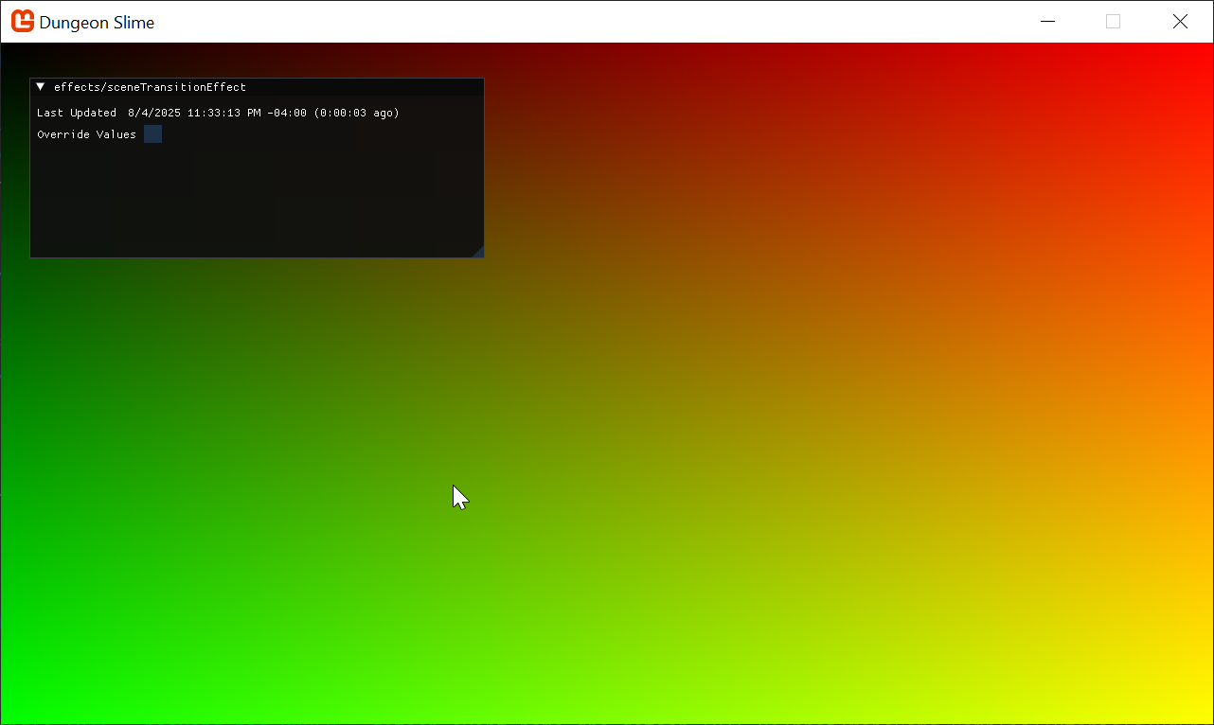This screenshot has height=725, width=1214.
Task: Collapse the sceneTransitionEffect panel using its triangle
Action: pyautogui.click(x=41, y=87)
